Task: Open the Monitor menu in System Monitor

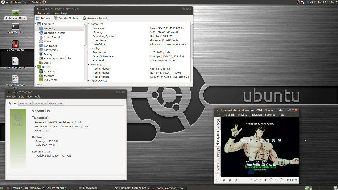Action: point(12,97)
